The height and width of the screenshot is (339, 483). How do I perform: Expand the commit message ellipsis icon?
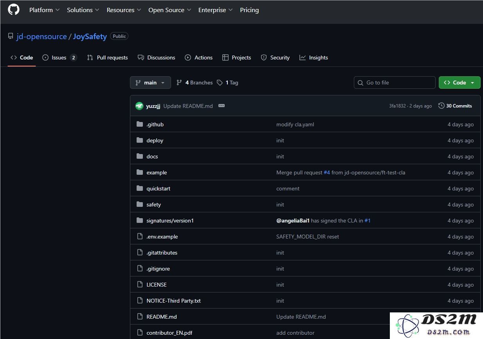222,106
